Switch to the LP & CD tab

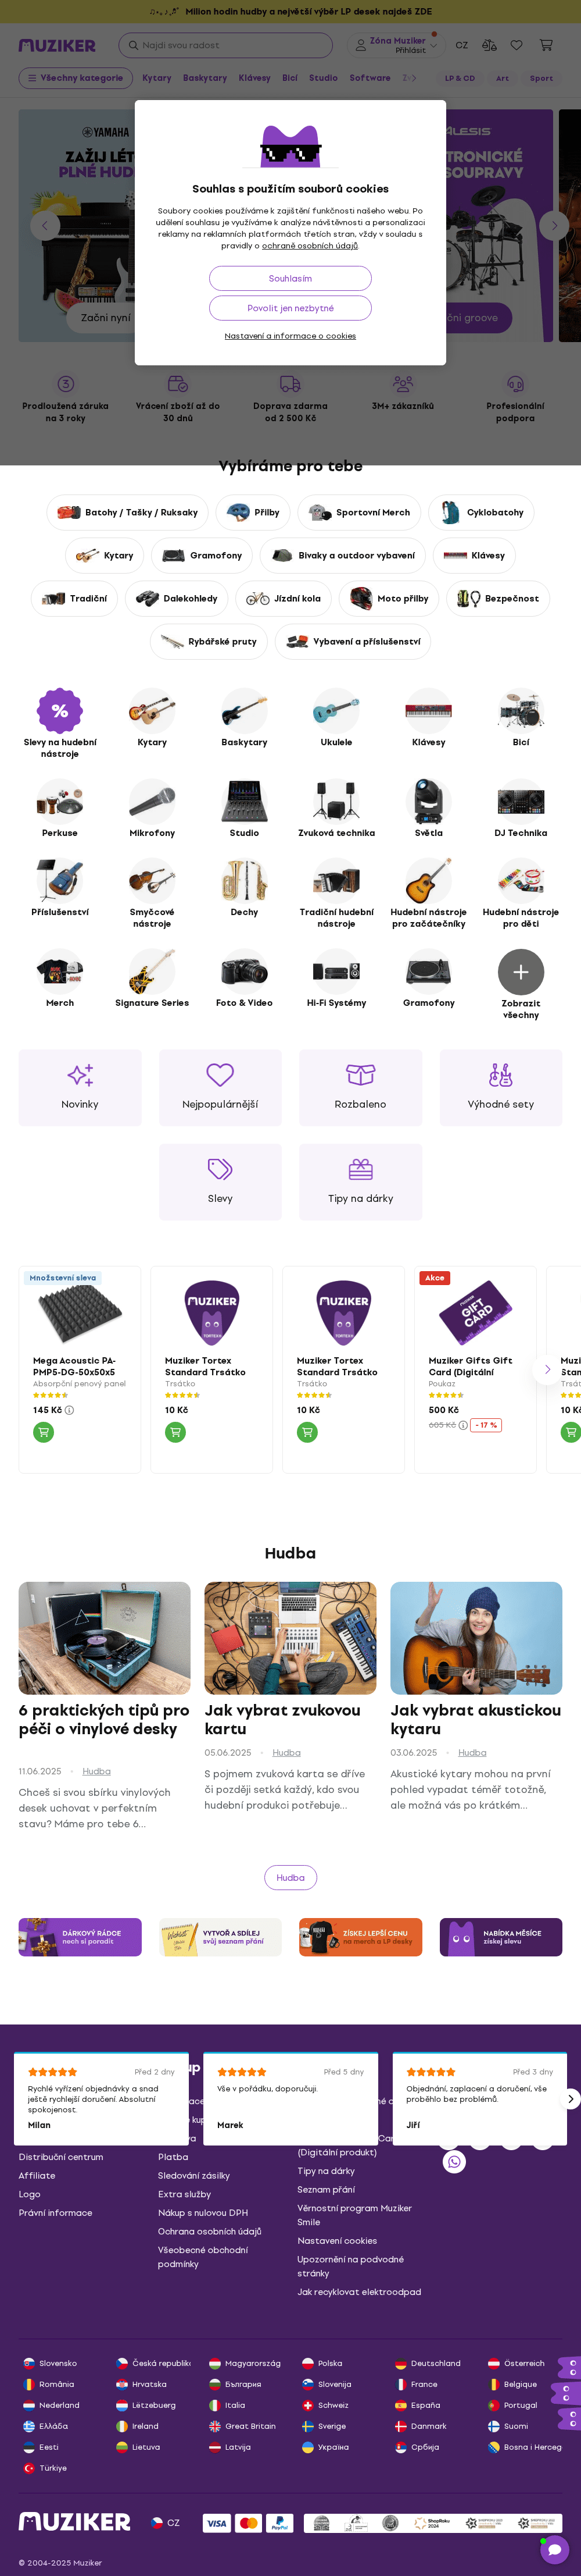click(459, 78)
